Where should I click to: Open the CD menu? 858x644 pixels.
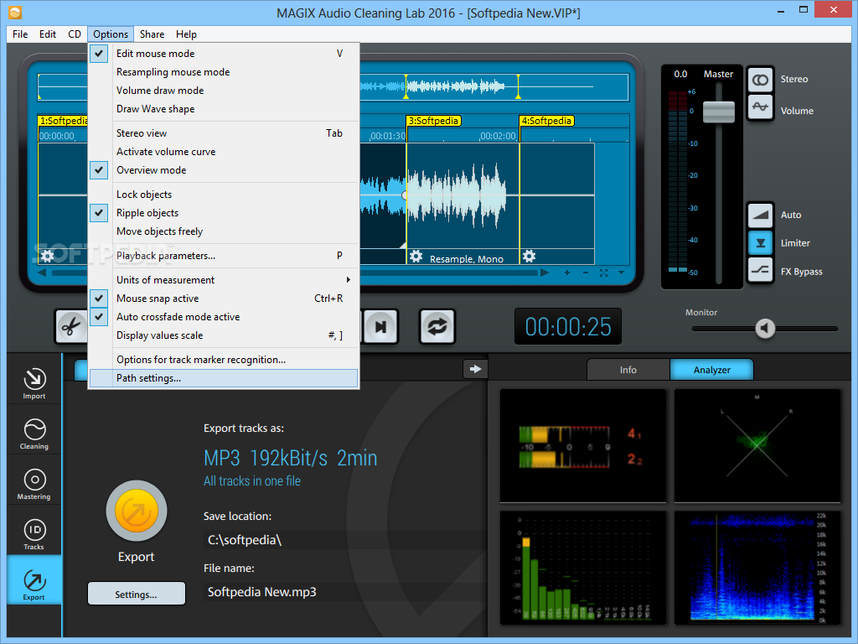click(x=75, y=34)
